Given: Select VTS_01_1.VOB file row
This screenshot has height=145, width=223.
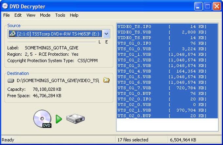Looking at the screenshot, I should point(167,54).
